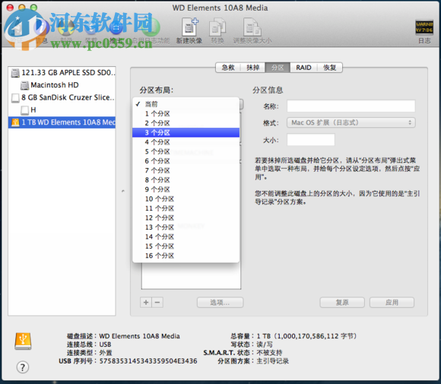Switch to the Erase (抹掉) tab
Viewport: 441px width, 384px height.
tap(253, 68)
